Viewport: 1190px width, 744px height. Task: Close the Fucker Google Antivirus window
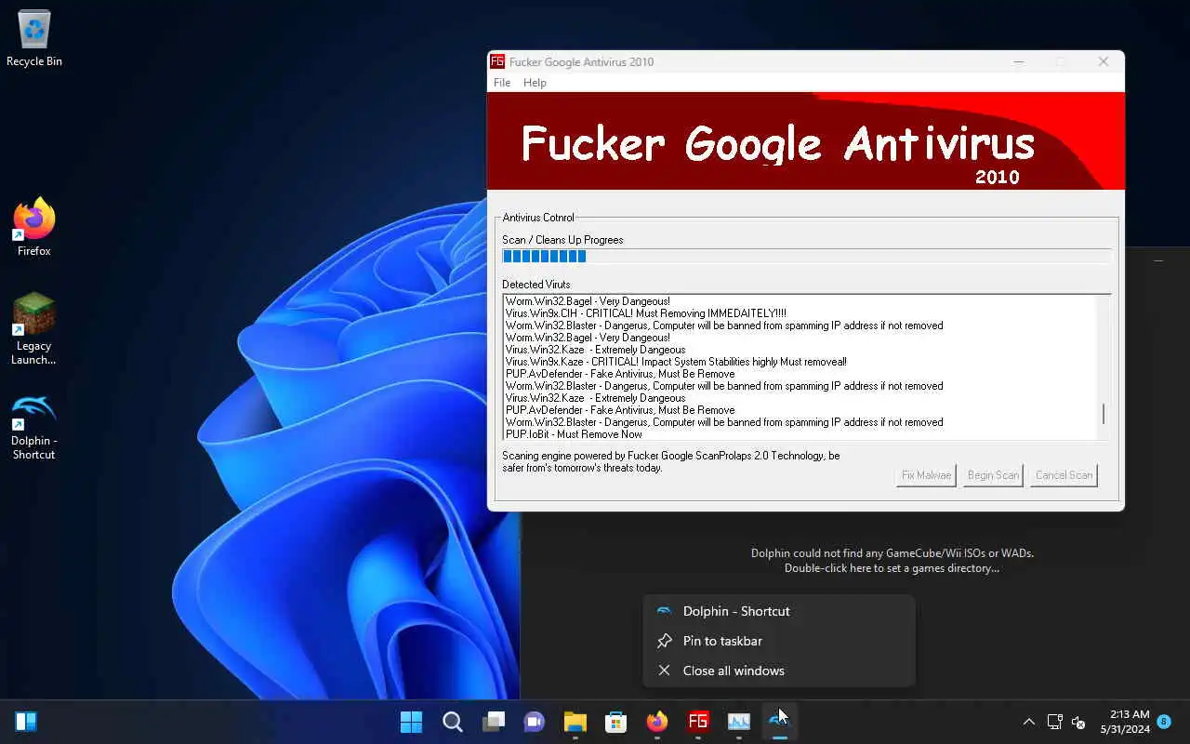point(1104,61)
